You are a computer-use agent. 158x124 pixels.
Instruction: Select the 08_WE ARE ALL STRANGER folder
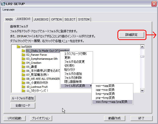point(43,79)
